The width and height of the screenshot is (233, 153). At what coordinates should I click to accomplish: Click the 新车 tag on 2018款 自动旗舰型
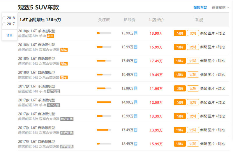[x=64, y=78]
